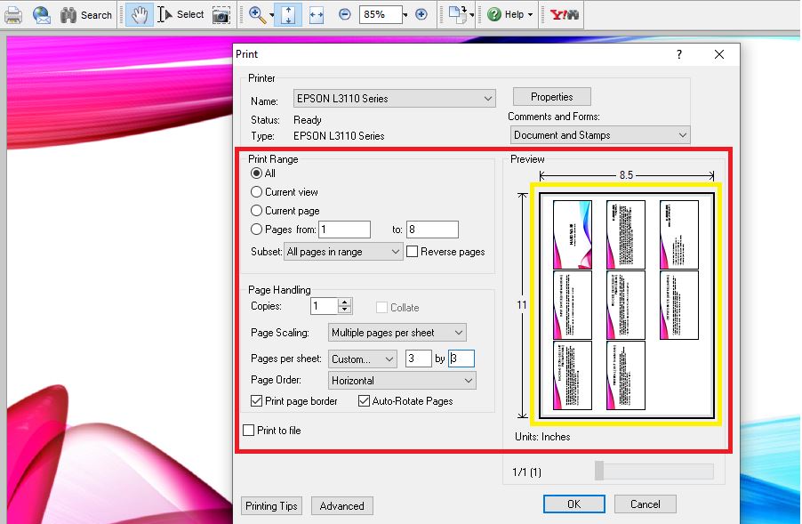Enable Print to file checkbox
This screenshot has height=524, width=802.
[249, 431]
